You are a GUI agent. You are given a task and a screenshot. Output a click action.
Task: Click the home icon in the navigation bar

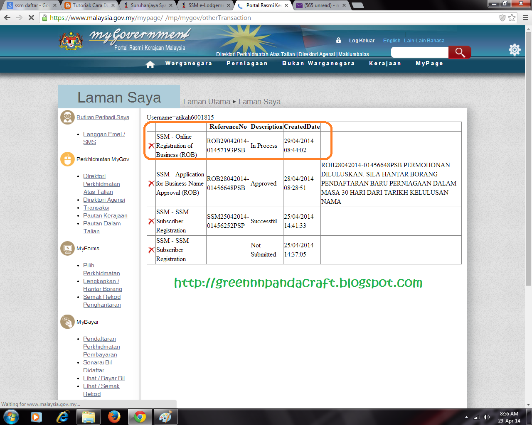pyautogui.click(x=150, y=63)
